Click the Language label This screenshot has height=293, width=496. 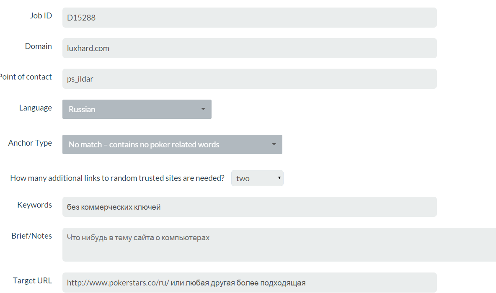point(36,108)
